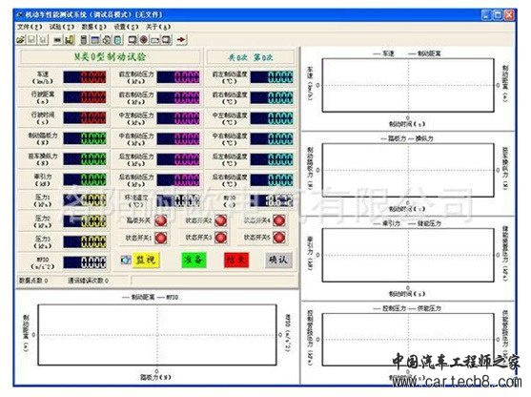Open the 设置(S) menu
The width and height of the screenshot is (531, 397).
click(126, 27)
